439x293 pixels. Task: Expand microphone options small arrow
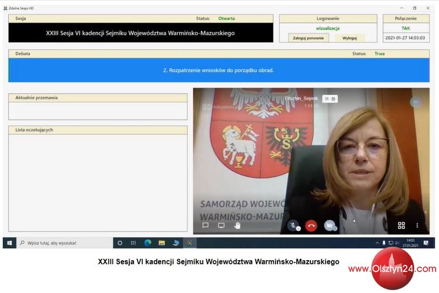(x=299, y=229)
